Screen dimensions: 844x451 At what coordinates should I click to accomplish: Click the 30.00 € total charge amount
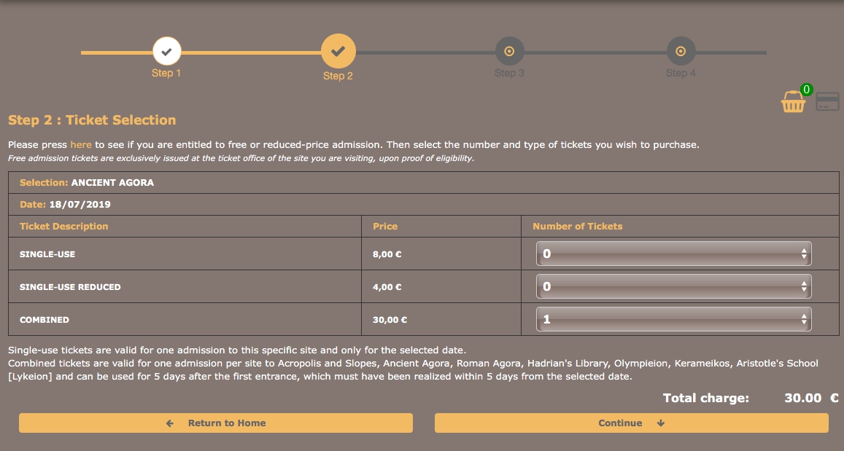click(810, 399)
